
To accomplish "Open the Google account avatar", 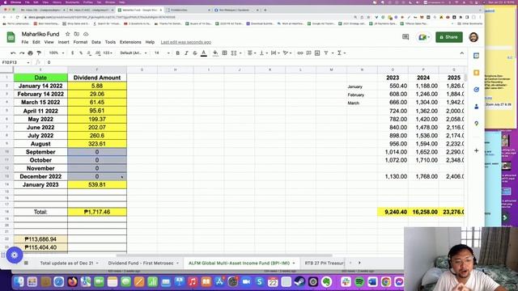I will coord(473,37).
